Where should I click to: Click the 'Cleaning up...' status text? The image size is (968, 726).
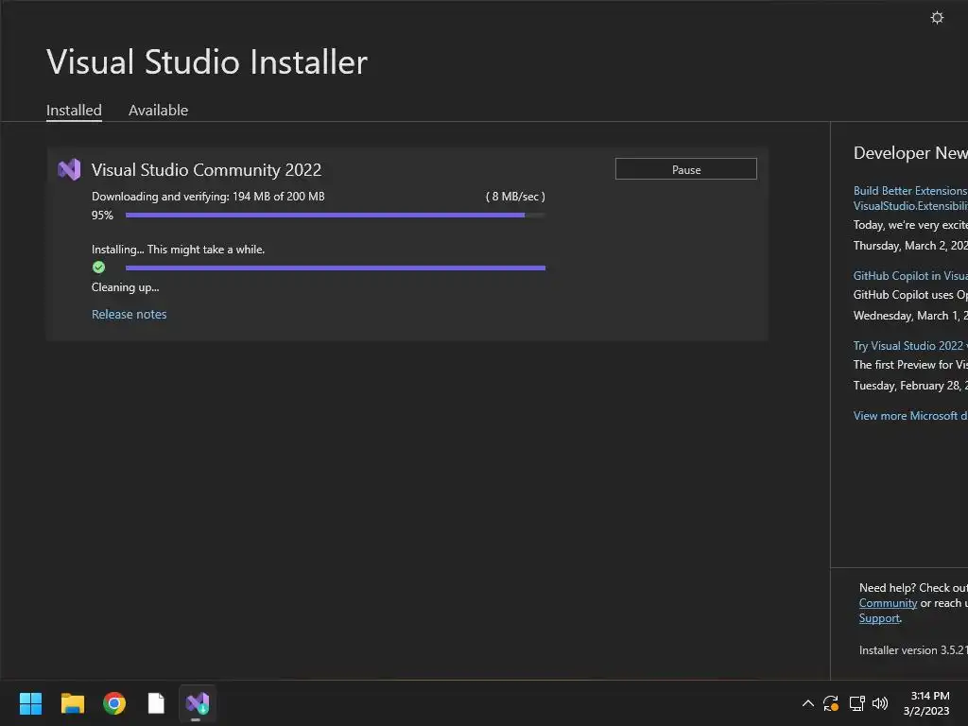[126, 287]
